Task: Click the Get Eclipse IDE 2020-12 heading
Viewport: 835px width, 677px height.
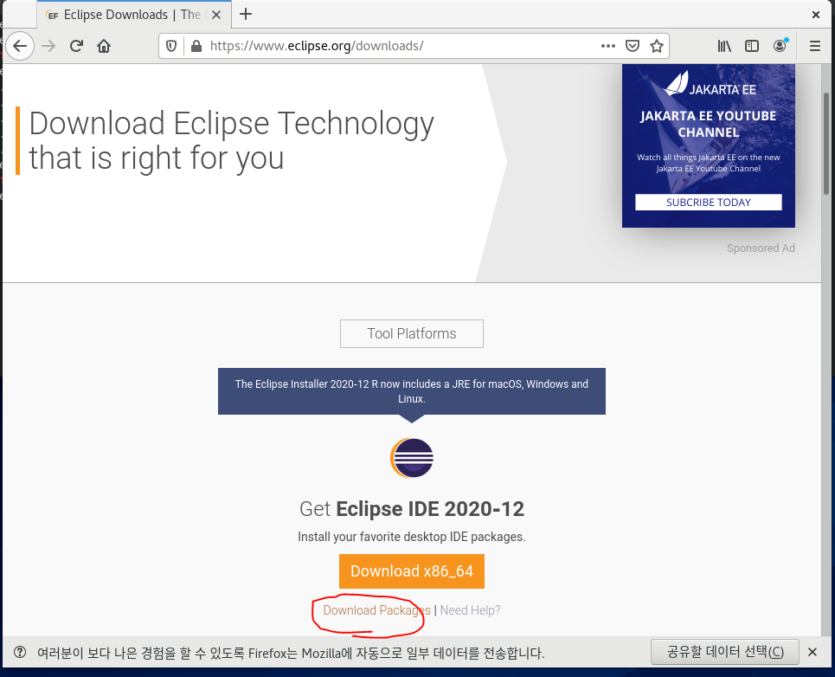Action: (412, 509)
